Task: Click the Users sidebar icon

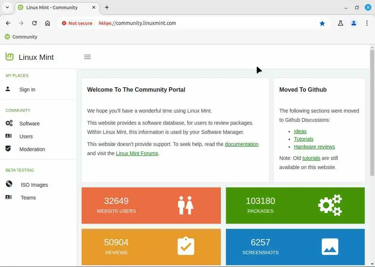Action: [9, 136]
